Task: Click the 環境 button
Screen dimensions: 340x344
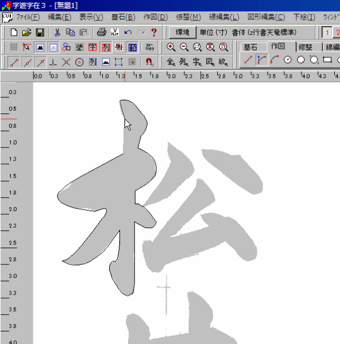Action: coord(183,33)
